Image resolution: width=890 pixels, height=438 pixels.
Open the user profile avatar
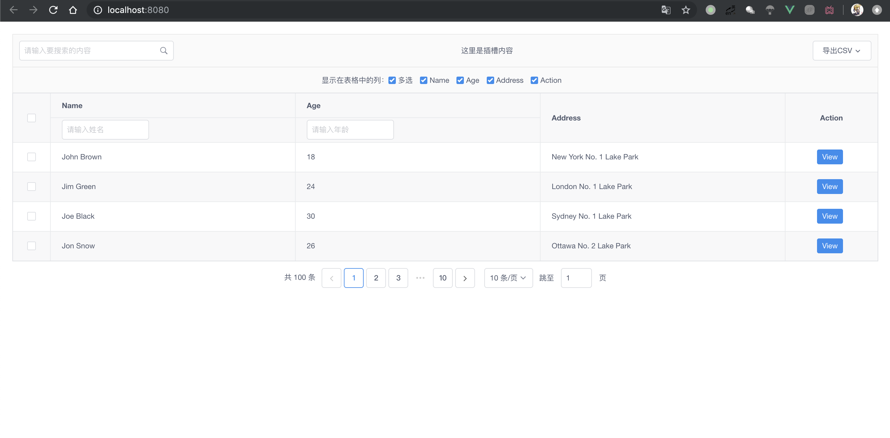coord(857,10)
